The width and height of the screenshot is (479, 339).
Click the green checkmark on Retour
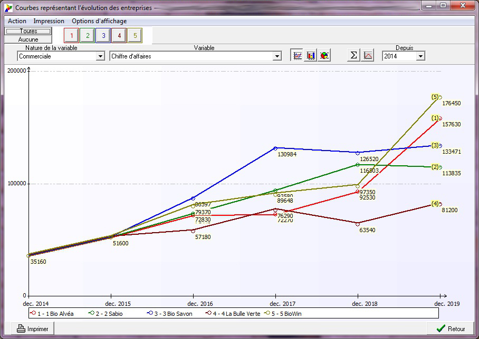441,328
